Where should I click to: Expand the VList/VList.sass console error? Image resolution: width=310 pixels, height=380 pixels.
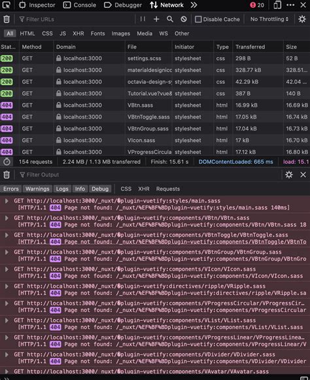pos(7,320)
